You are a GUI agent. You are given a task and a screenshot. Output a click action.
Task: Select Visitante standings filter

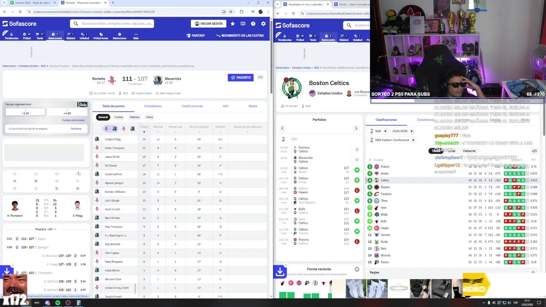click(x=469, y=151)
